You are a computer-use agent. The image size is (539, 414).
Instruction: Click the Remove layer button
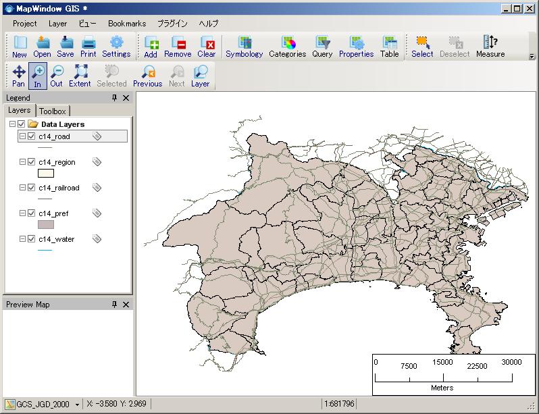pyautogui.click(x=178, y=46)
